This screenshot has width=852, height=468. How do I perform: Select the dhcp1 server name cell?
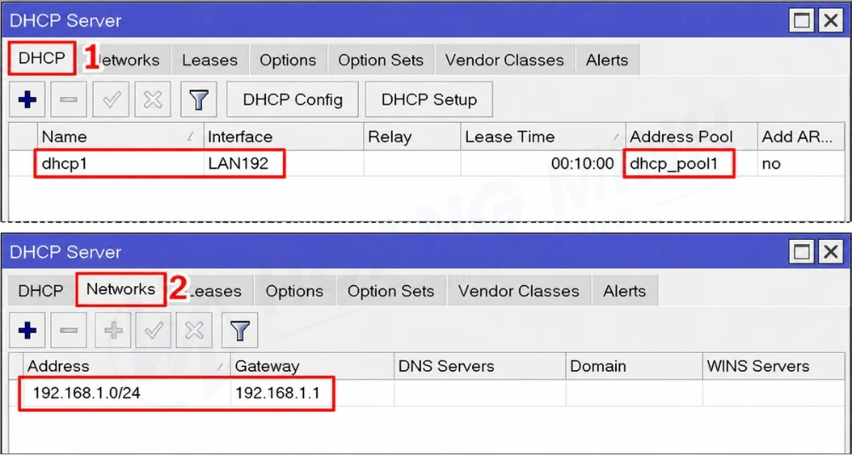tap(120, 163)
